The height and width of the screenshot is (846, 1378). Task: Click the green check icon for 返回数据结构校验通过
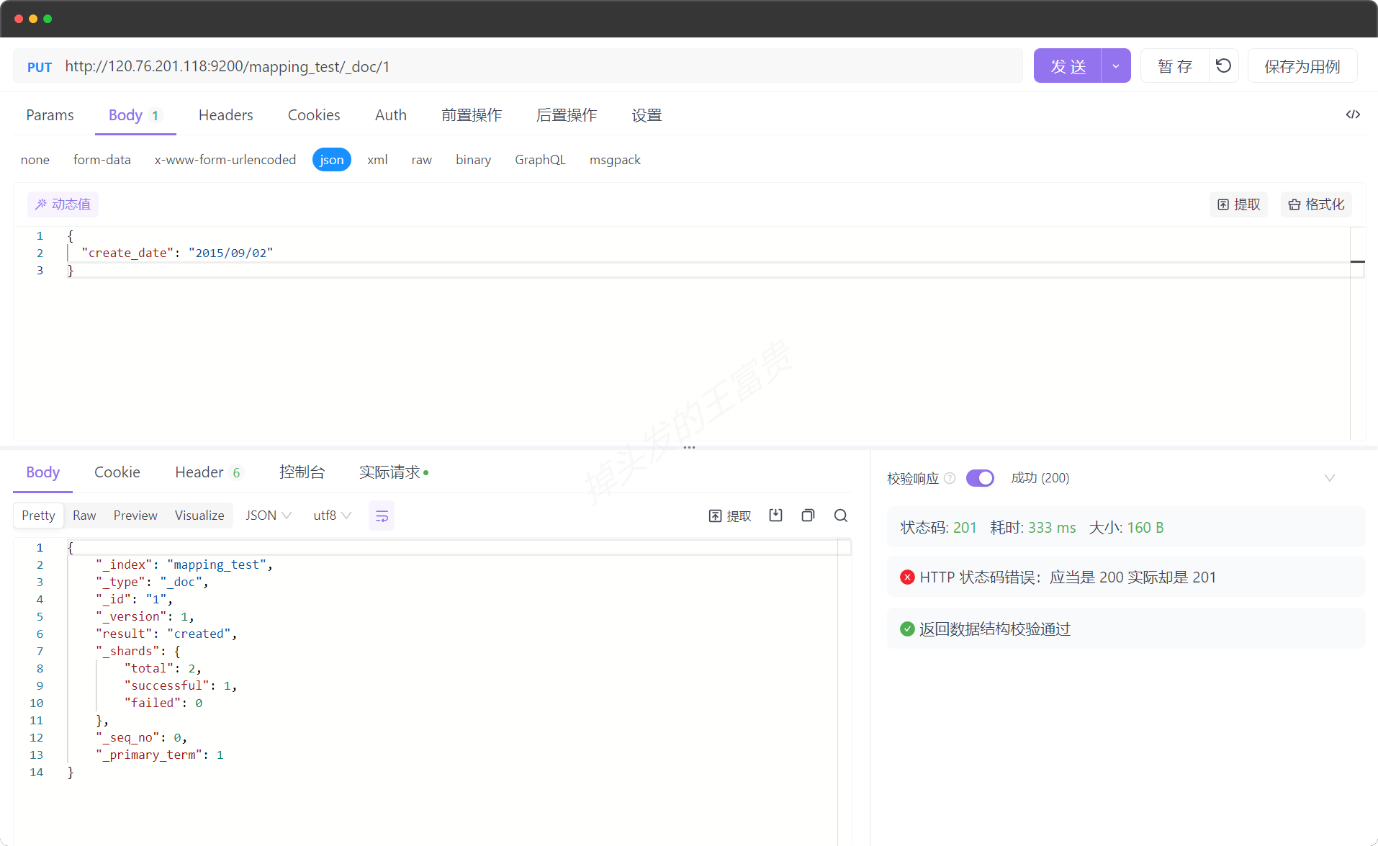click(907, 629)
